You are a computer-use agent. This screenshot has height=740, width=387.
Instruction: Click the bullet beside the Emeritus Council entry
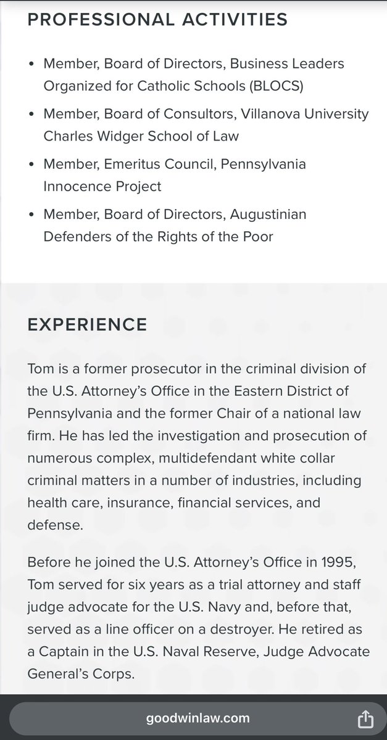[x=31, y=165]
